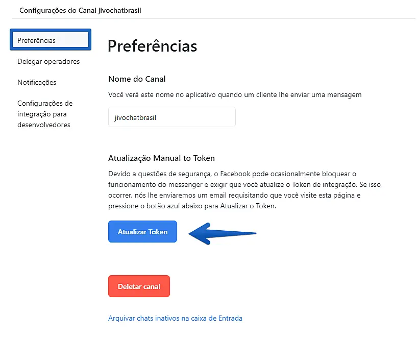
Task: Go to Delegar operadores section
Action: tap(48, 61)
